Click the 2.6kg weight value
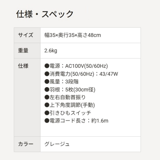 pyautogui.click(x=51, y=51)
